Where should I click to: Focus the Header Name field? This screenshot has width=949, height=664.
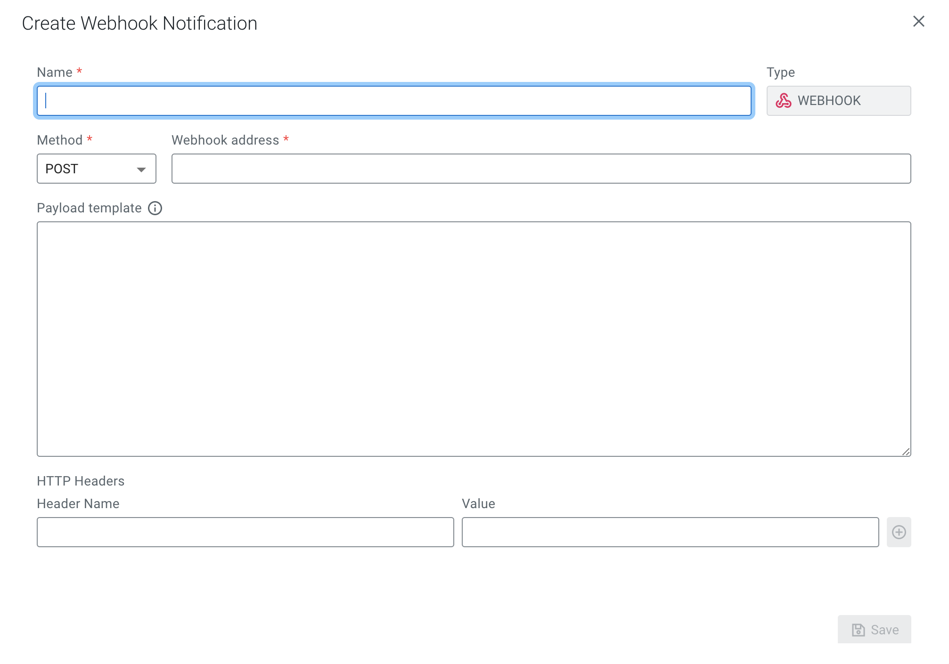(x=245, y=532)
